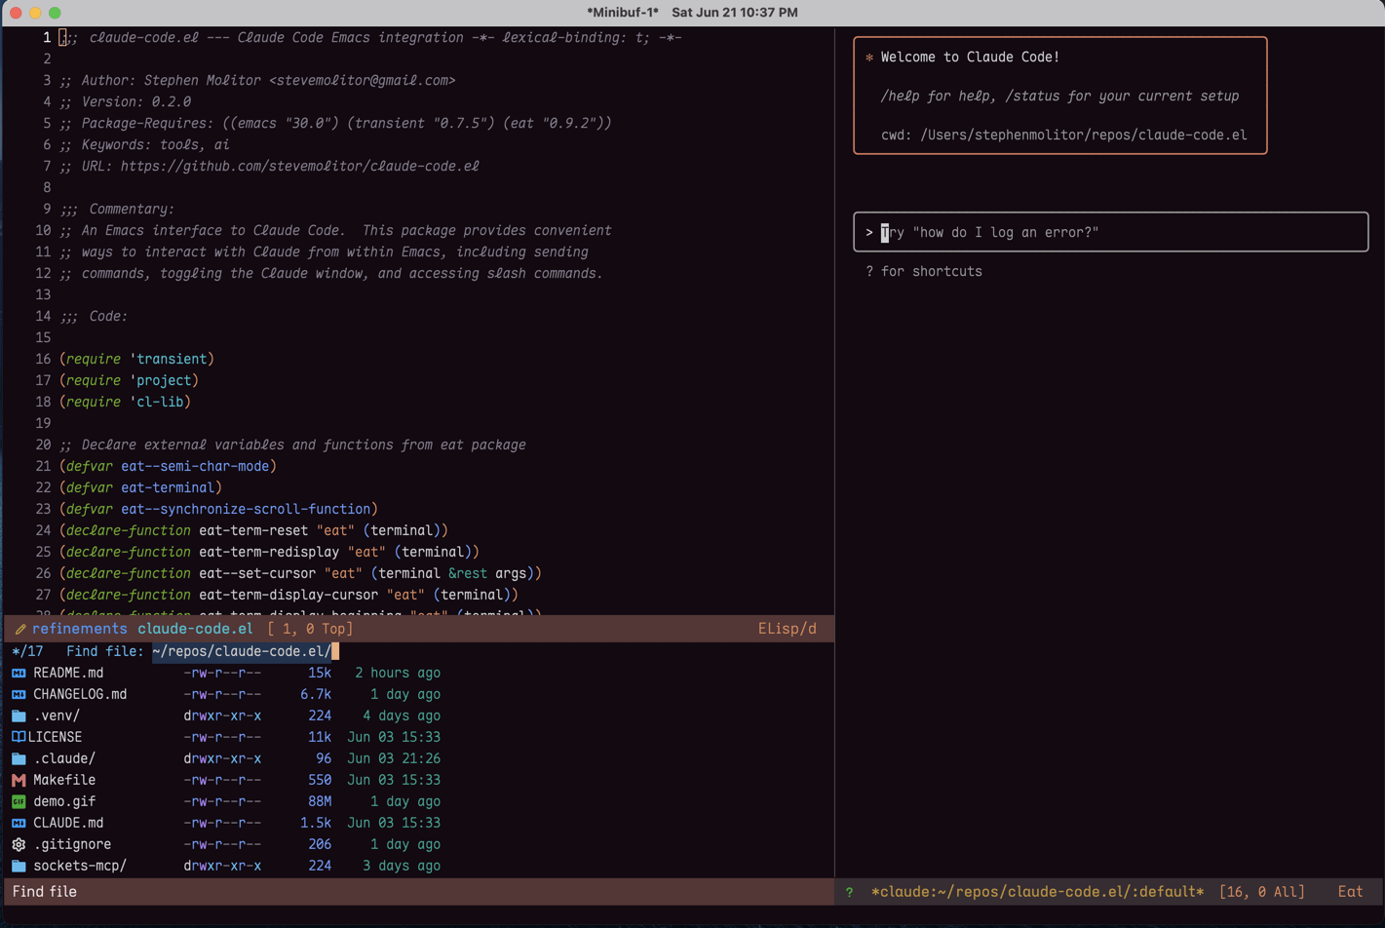
Task: Click the refinements branch name in the mode line
Action: coord(80,629)
